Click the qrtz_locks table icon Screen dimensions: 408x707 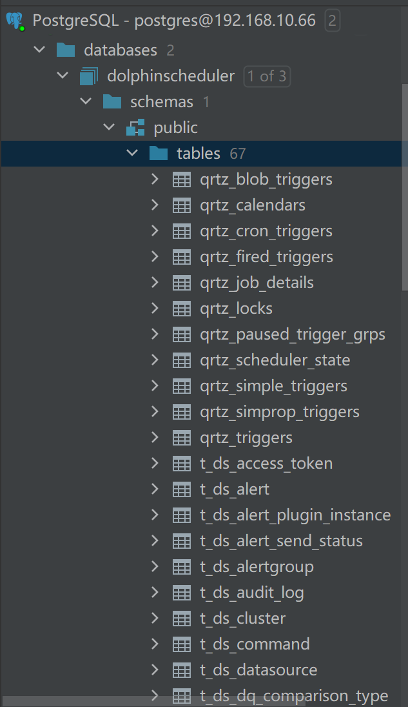pyautogui.click(x=182, y=309)
